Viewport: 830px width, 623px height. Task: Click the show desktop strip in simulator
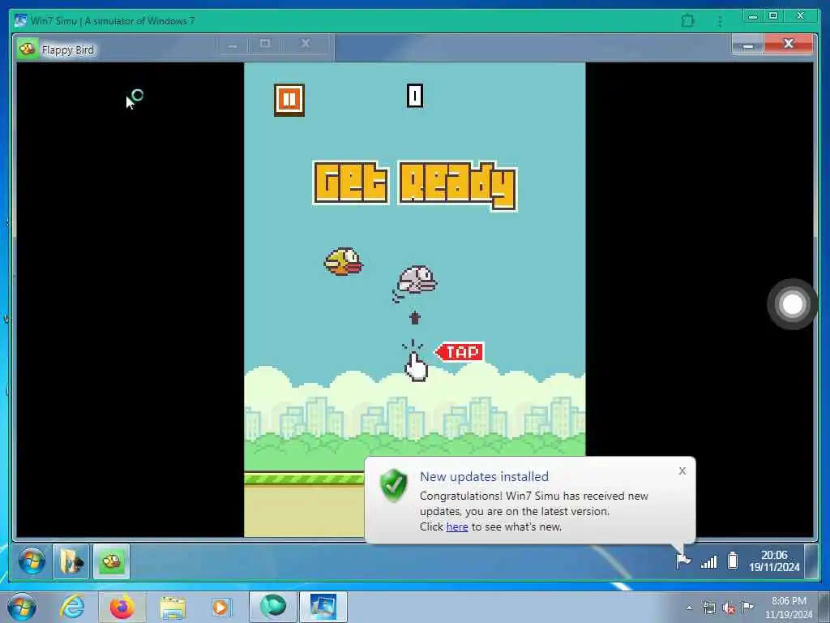[x=811, y=561]
